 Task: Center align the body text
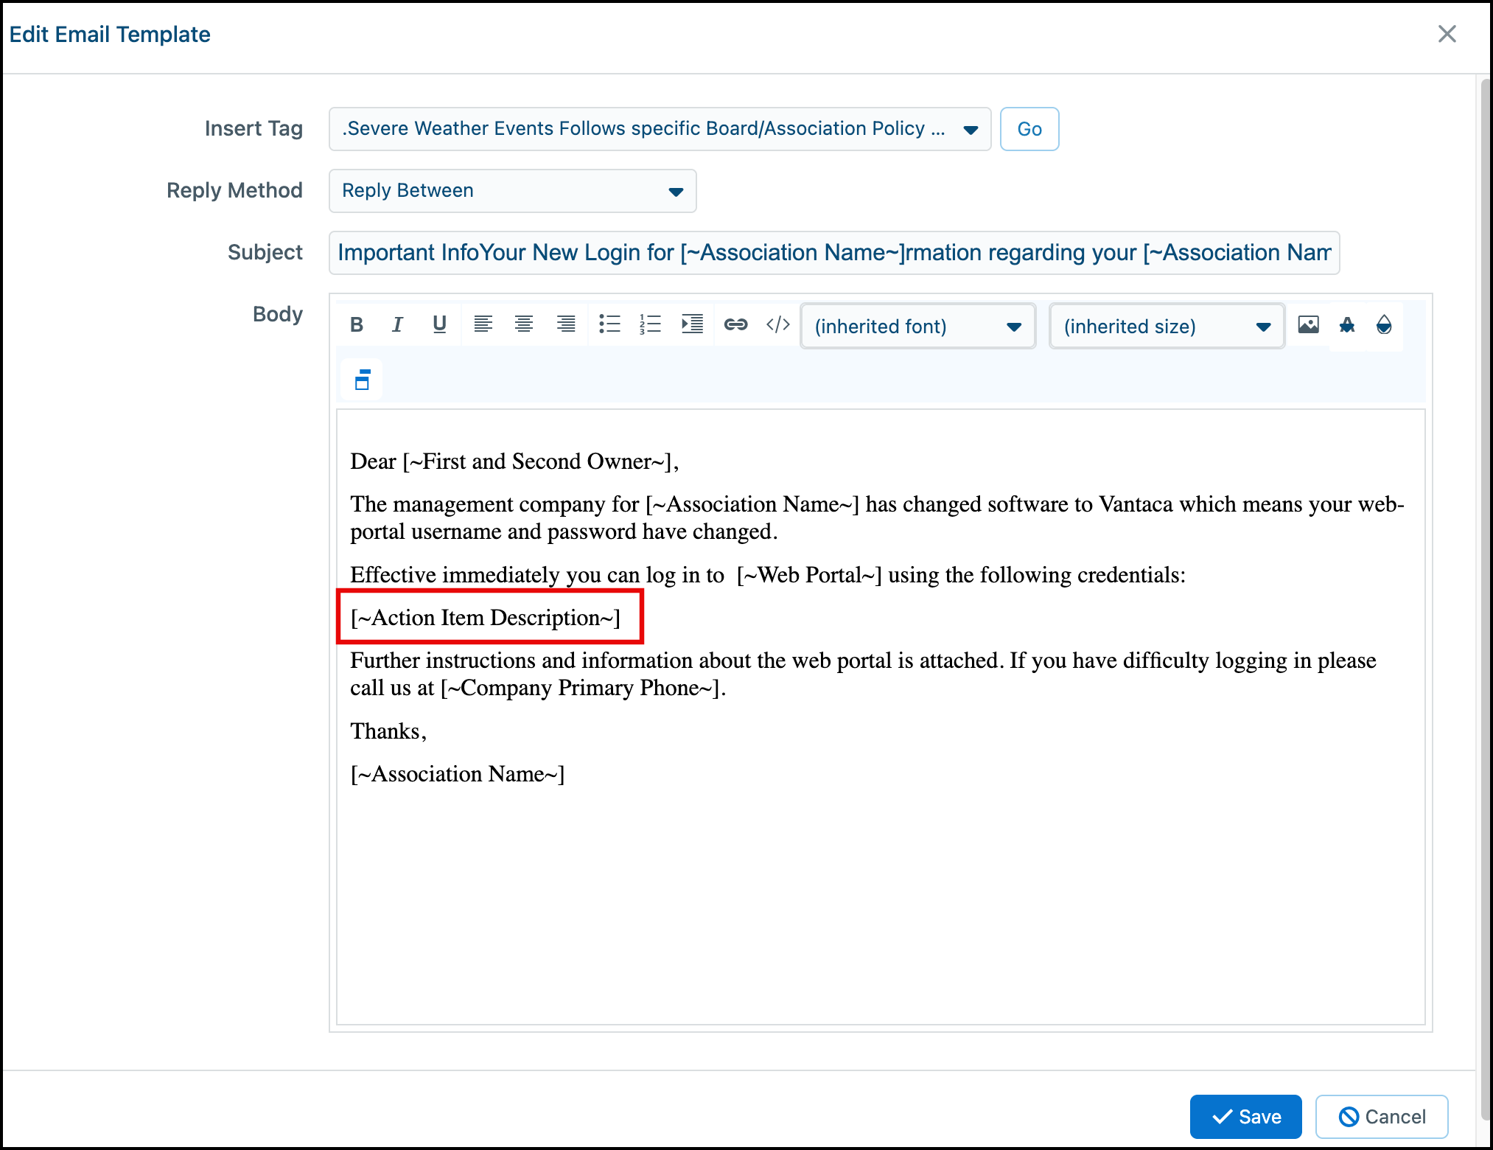524,324
